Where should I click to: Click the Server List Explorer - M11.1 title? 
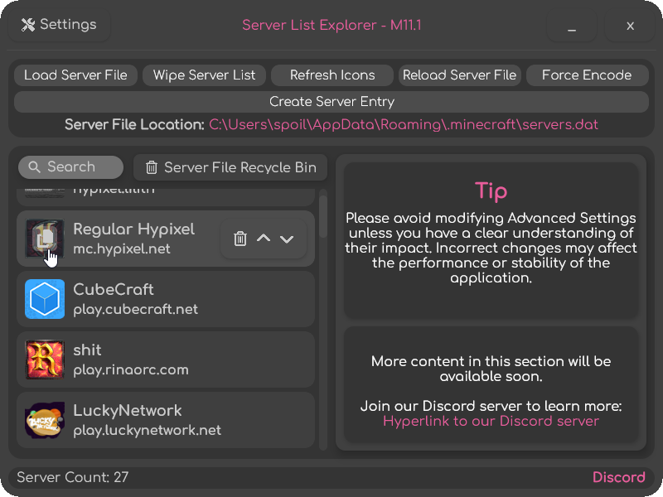click(331, 25)
